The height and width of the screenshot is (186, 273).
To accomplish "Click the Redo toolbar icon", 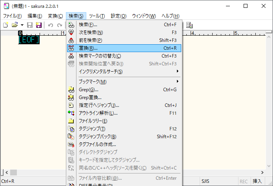I will pyautogui.click(x=60, y=25).
